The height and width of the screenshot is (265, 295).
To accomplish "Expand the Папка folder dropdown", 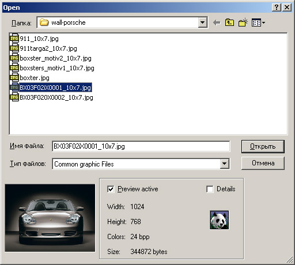I will (x=202, y=22).
